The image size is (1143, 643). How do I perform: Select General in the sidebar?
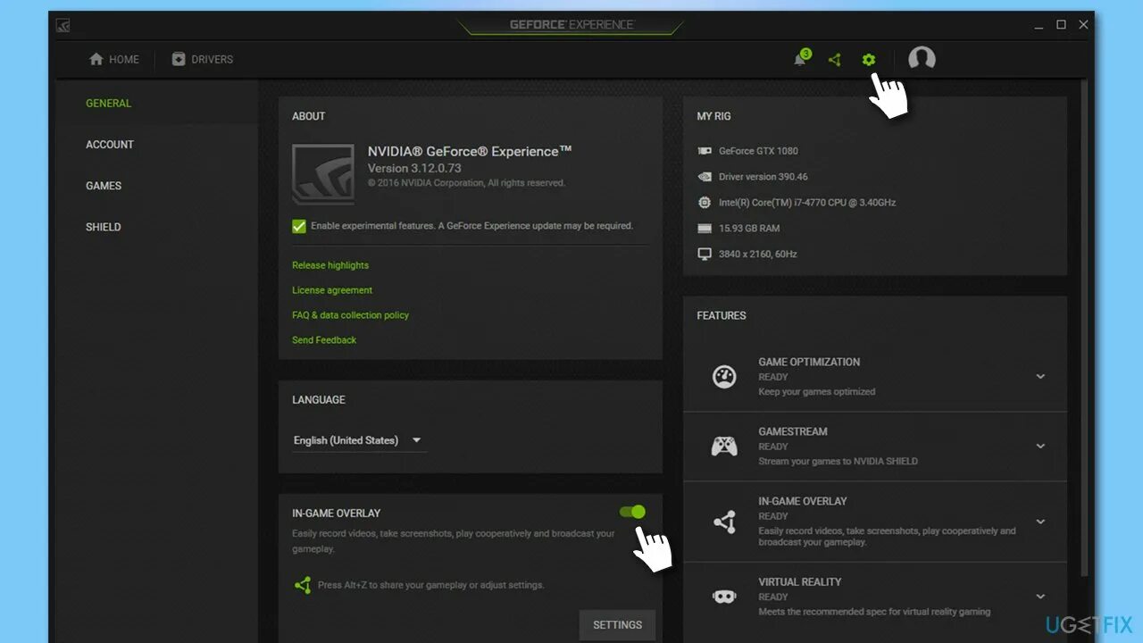click(108, 104)
